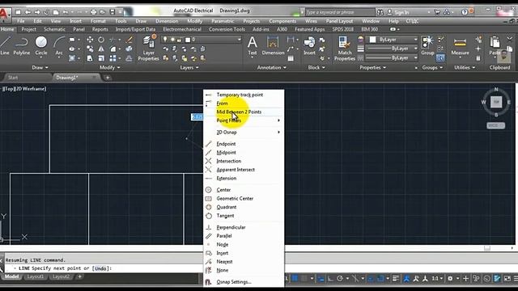
Task: Choose Nearest snap option
Action: tap(244, 262)
